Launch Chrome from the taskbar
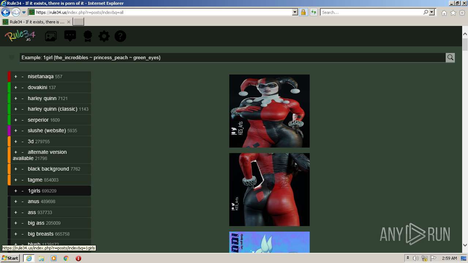The image size is (468, 263). [66, 258]
